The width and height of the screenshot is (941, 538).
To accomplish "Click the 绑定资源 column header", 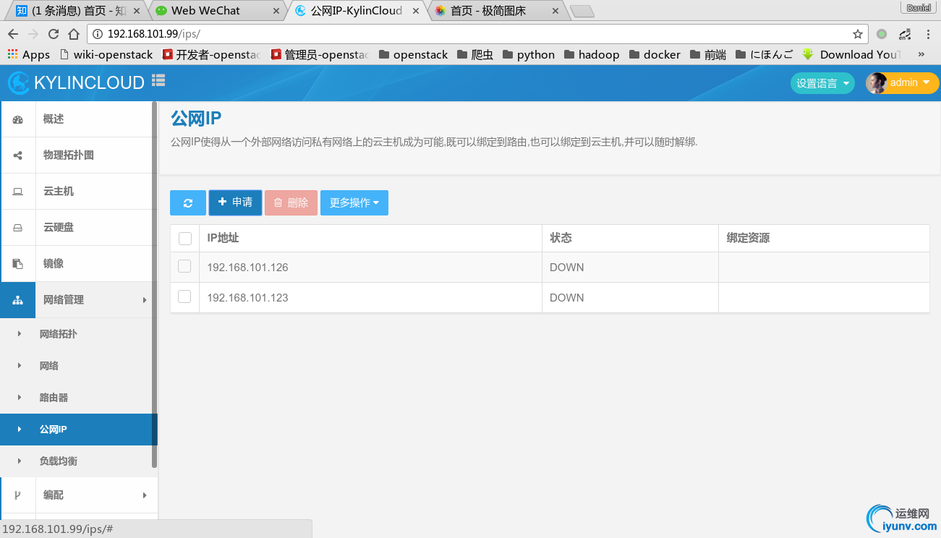I will click(x=748, y=238).
